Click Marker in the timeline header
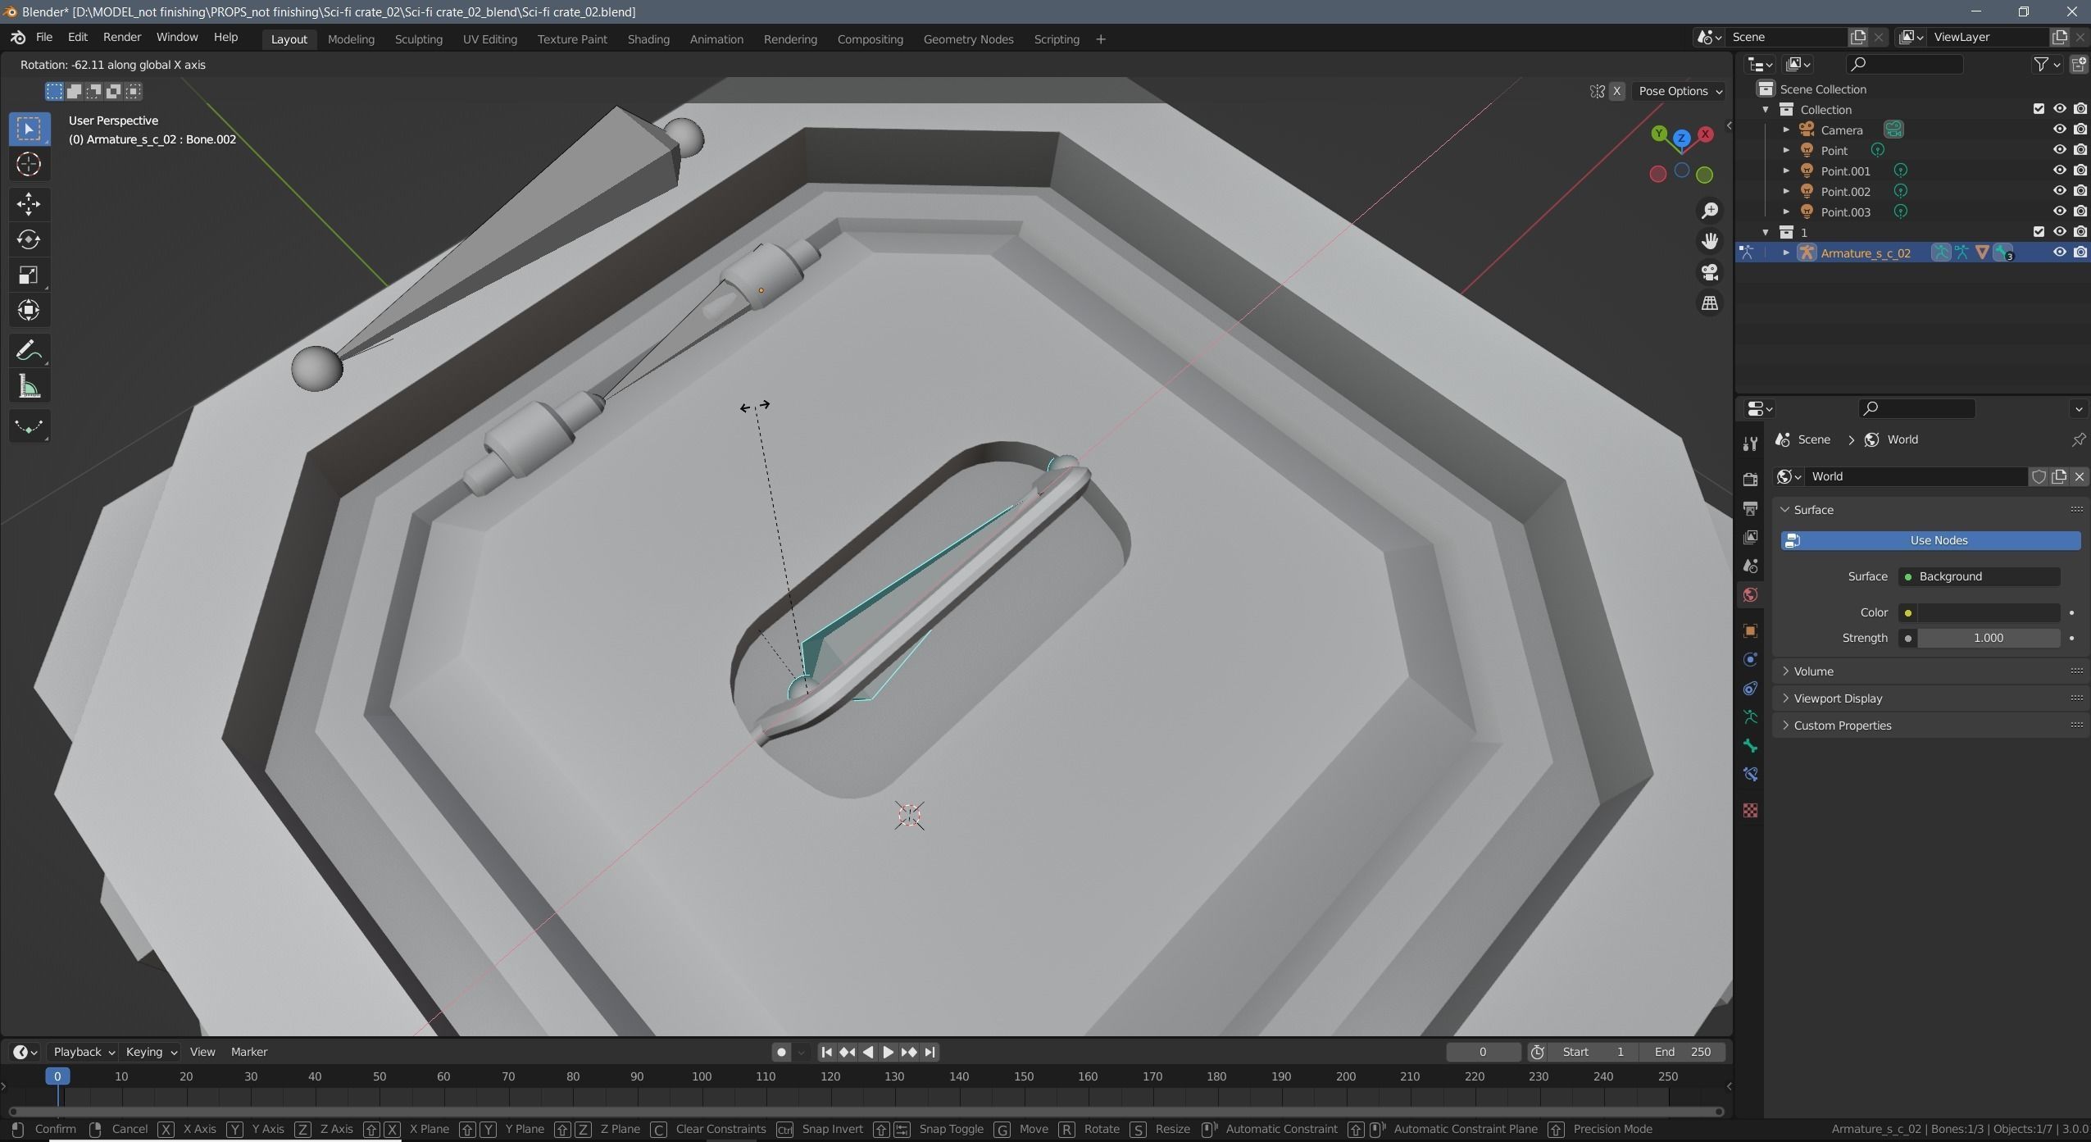 click(x=249, y=1052)
